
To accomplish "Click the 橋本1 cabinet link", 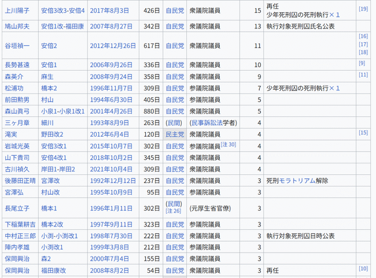I will pyautogui.click(x=49, y=208).
